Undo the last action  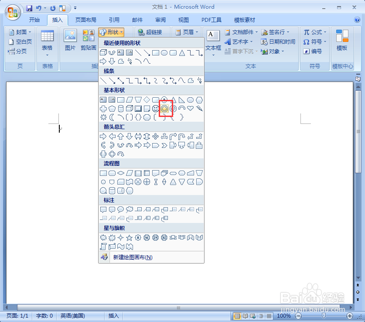click(x=38, y=8)
